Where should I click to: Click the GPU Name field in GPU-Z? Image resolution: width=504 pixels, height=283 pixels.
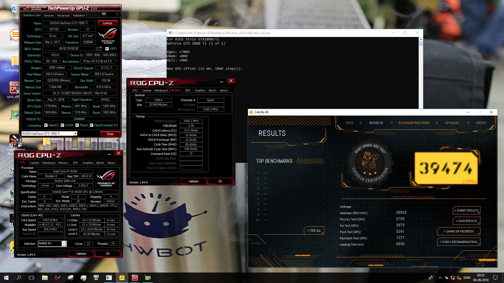pos(69,23)
